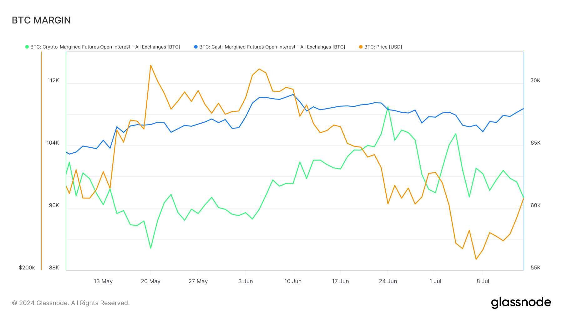Click the orange BTC Price legend dot
This screenshot has width=563, height=317.
(x=361, y=47)
